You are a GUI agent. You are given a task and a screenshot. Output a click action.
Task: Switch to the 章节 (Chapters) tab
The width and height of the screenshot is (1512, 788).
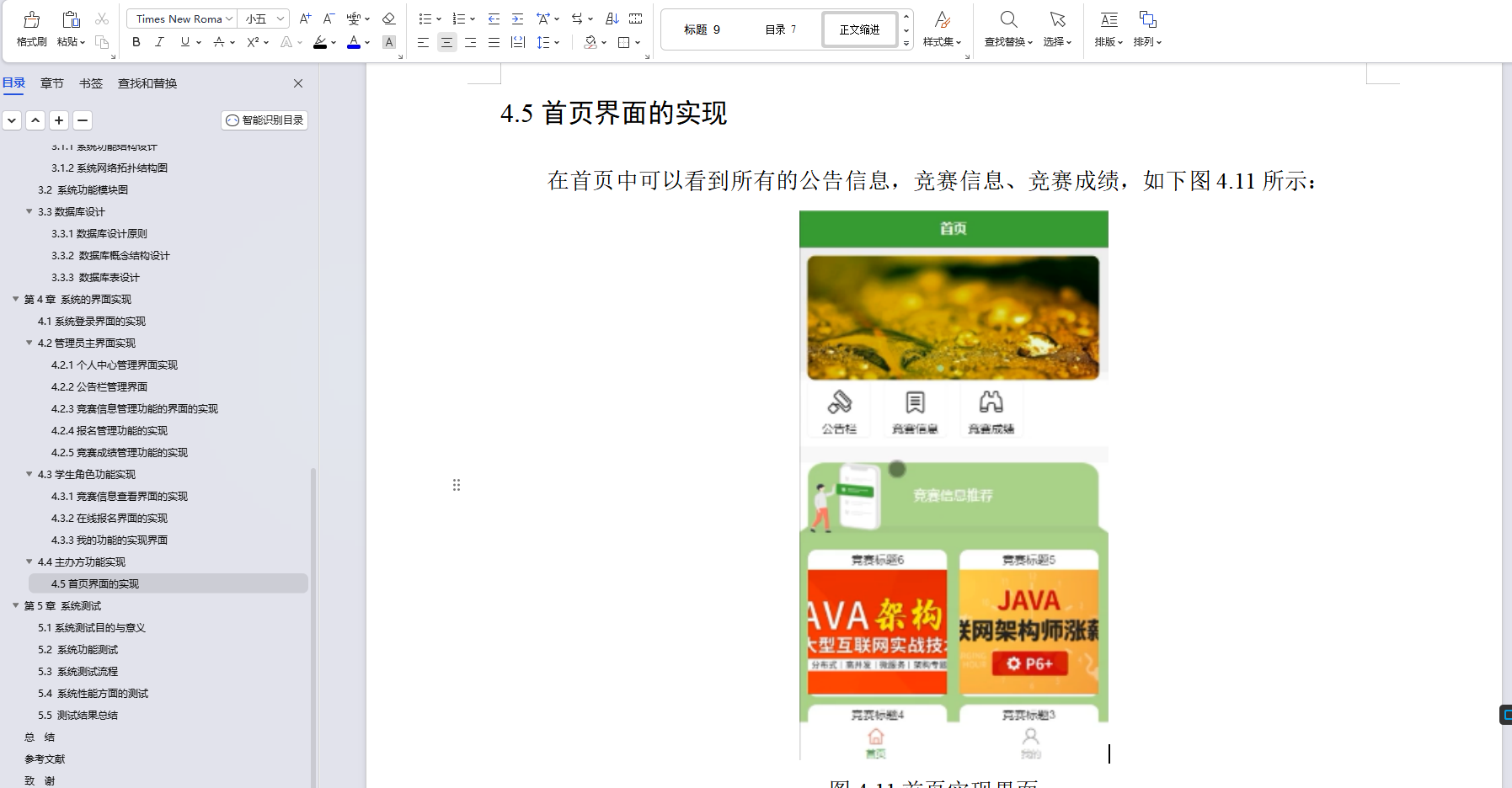point(51,83)
